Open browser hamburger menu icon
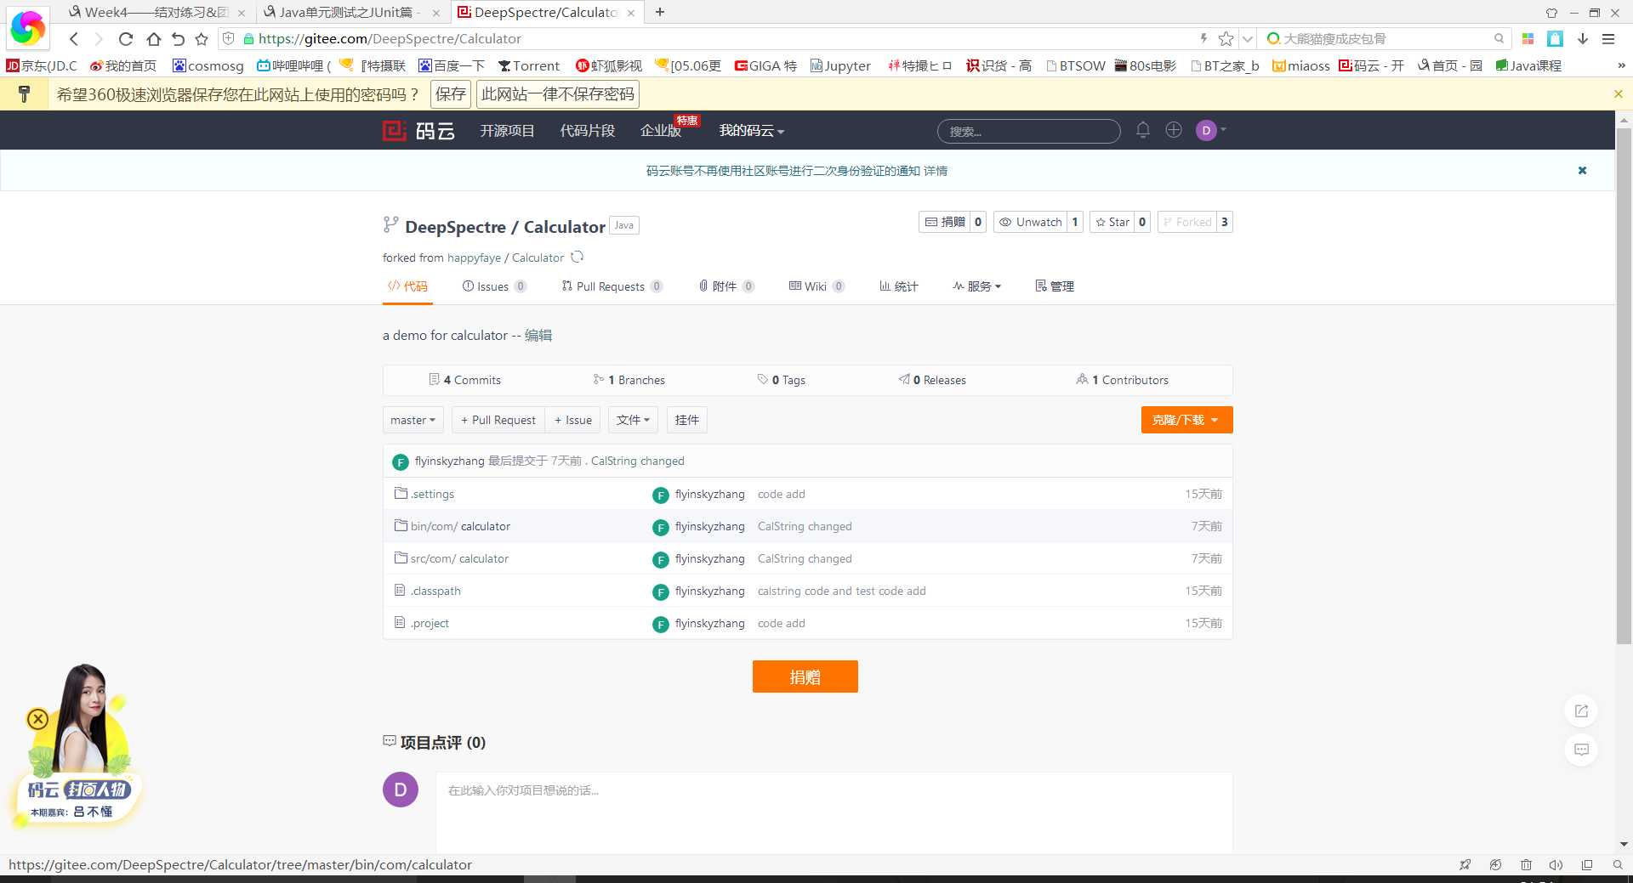 pyautogui.click(x=1607, y=38)
